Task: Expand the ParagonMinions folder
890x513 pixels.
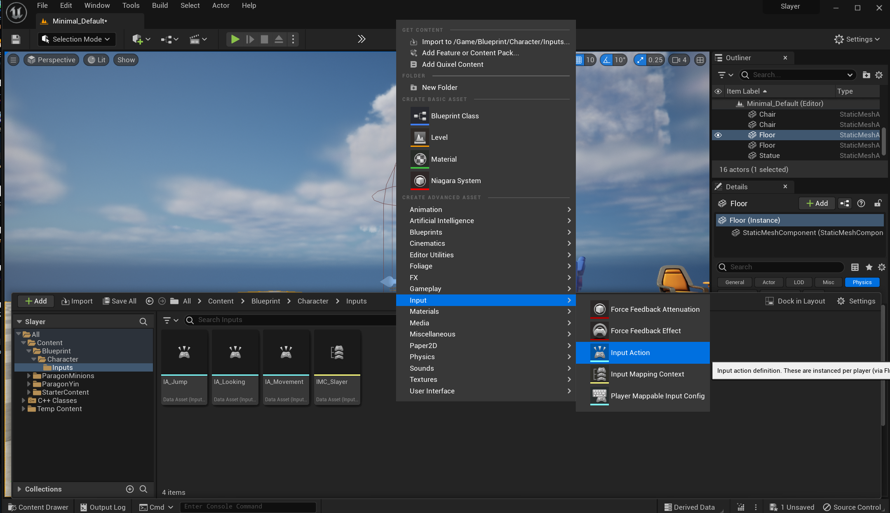Action: (x=28, y=376)
